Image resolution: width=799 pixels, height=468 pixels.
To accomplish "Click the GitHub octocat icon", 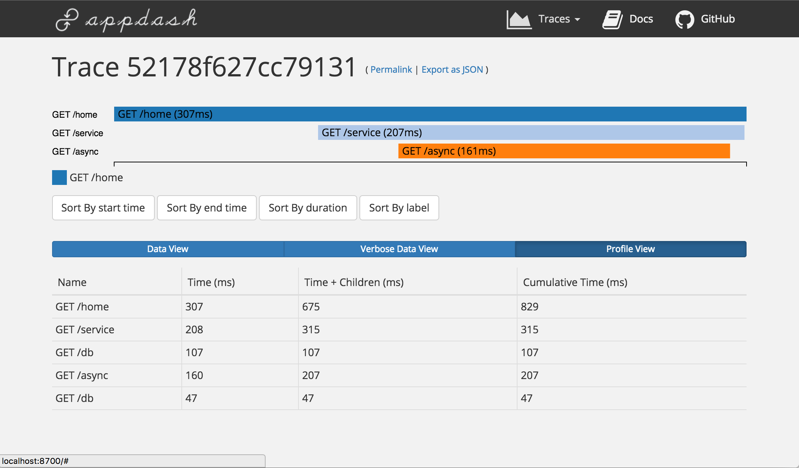I will point(684,20).
